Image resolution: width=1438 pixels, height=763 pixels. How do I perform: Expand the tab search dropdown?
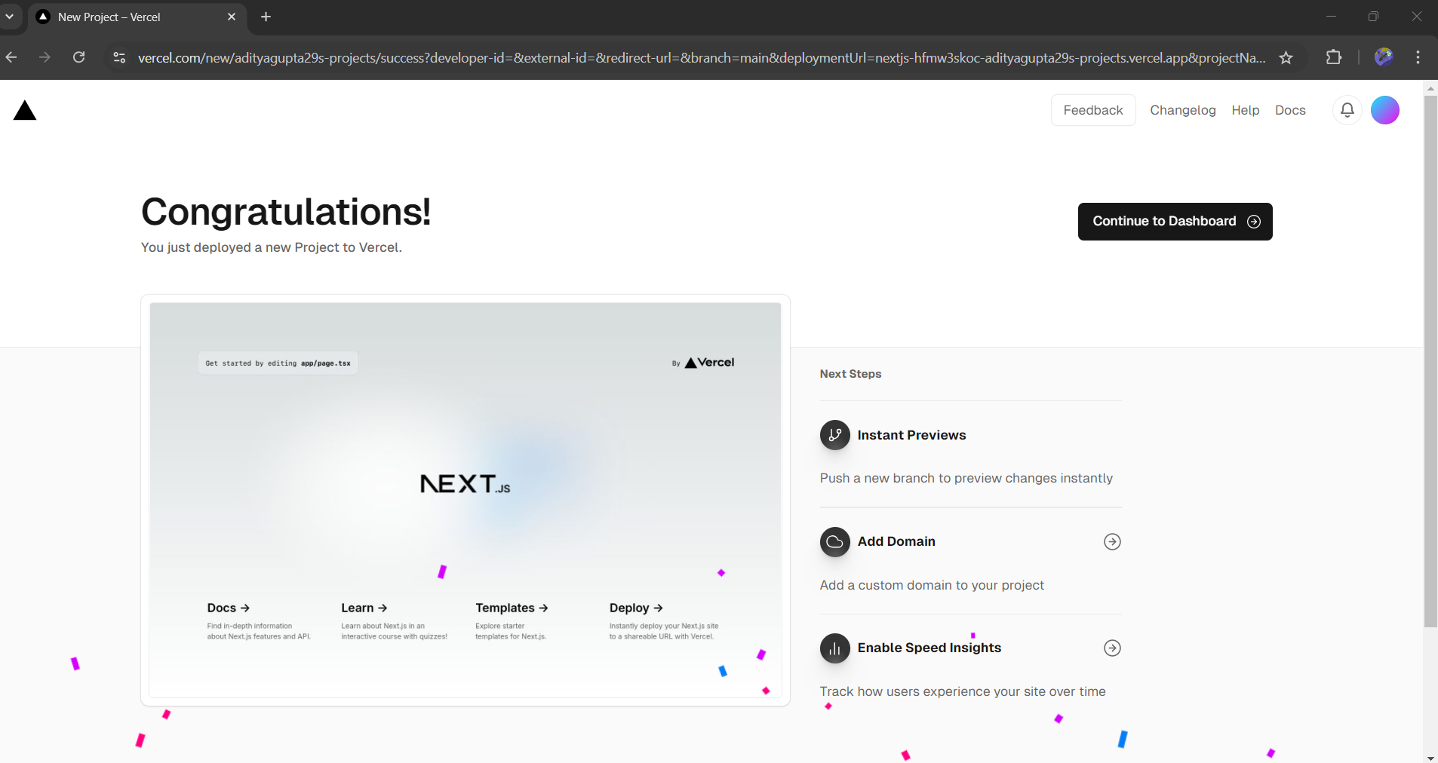pyautogui.click(x=10, y=17)
